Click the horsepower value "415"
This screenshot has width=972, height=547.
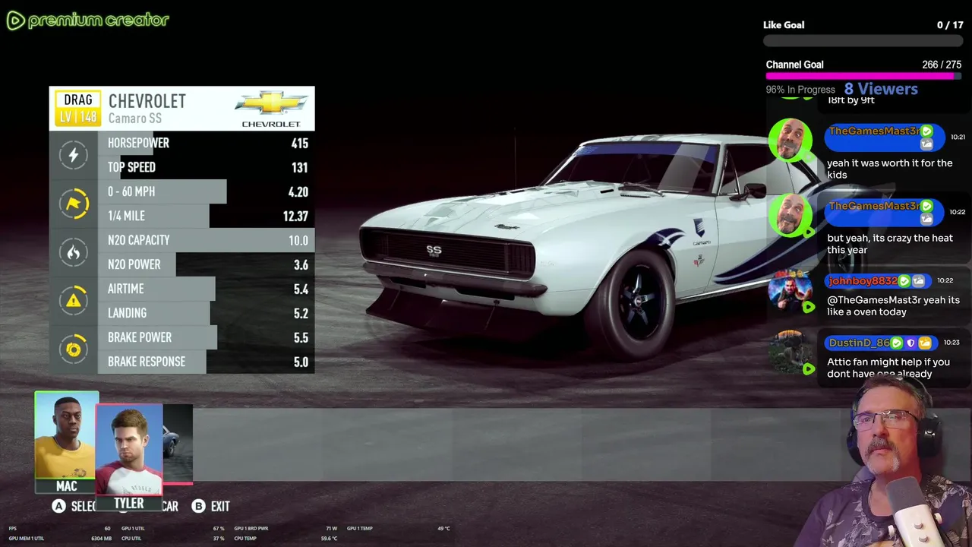(x=299, y=143)
